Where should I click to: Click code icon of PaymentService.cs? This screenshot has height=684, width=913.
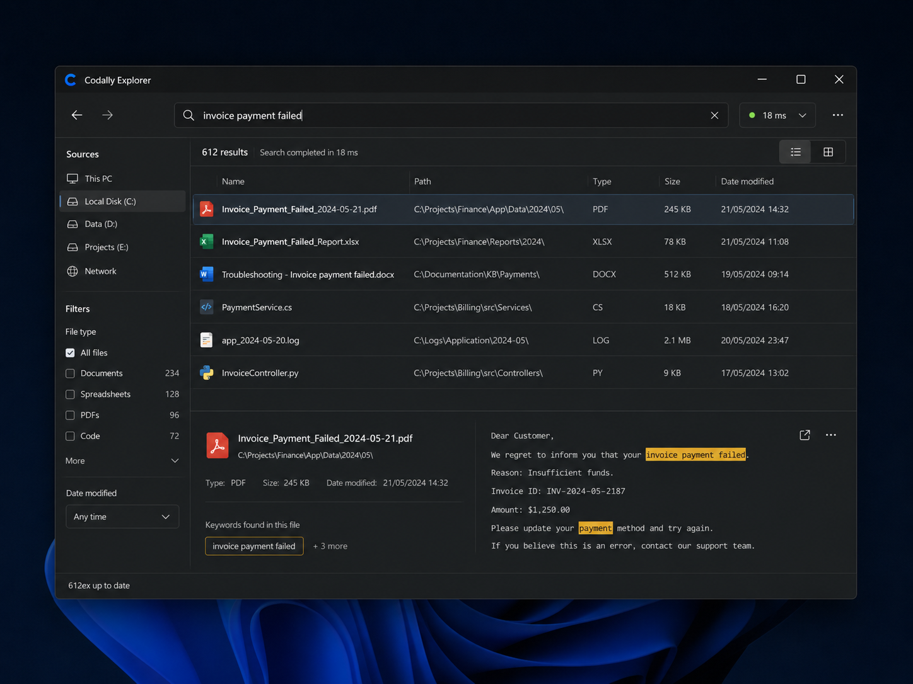click(206, 307)
